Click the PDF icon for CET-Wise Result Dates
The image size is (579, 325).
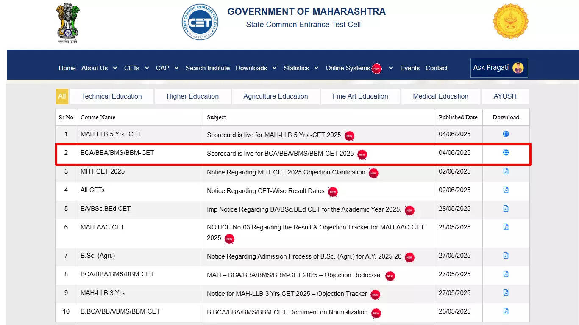point(506,190)
